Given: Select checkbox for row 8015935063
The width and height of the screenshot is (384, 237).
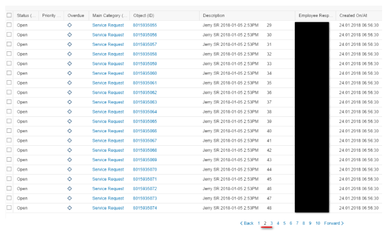Looking at the screenshot, I should (9, 102).
